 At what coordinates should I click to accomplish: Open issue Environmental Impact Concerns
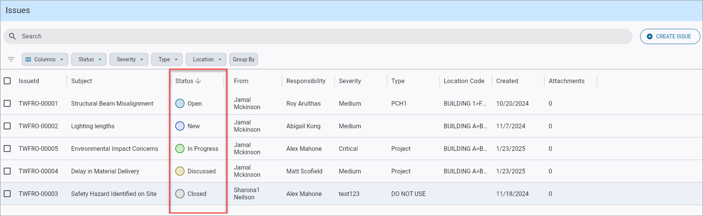[115, 149]
